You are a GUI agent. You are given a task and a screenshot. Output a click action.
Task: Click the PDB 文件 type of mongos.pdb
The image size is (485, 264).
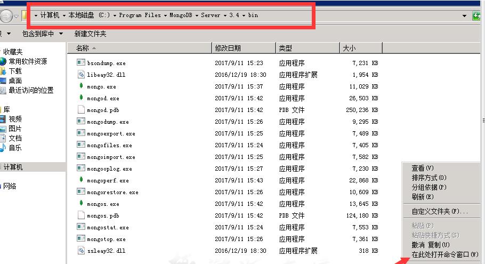[x=292, y=215]
